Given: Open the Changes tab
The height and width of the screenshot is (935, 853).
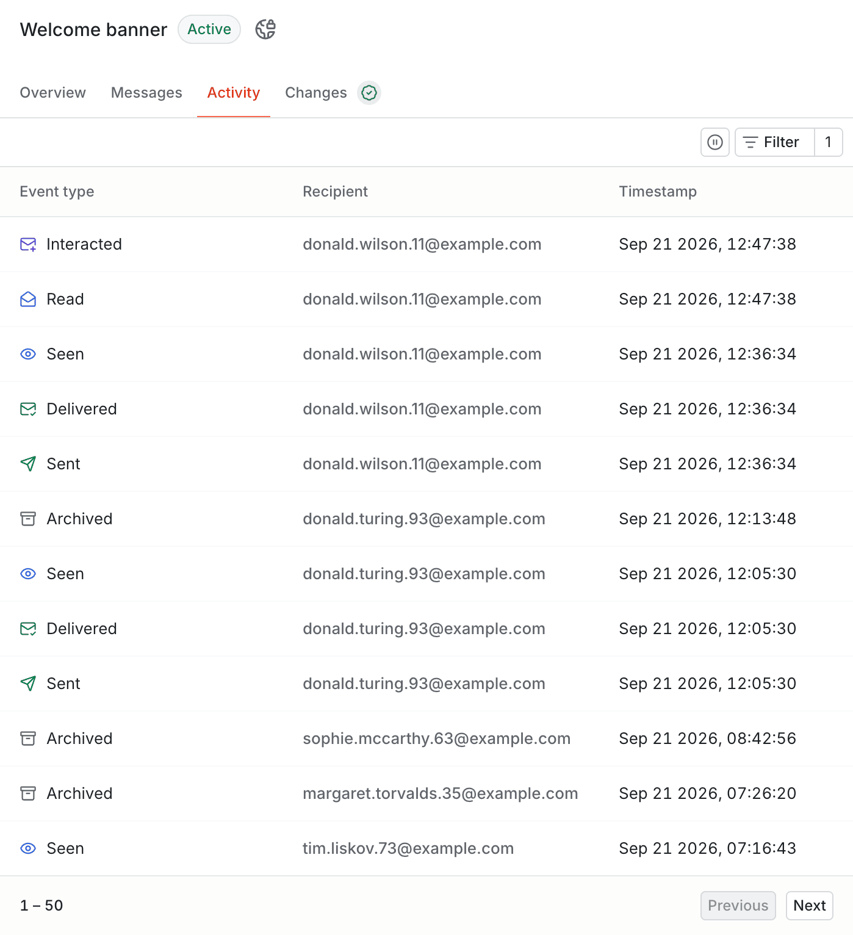Looking at the screenshot, I should (316, 93).
